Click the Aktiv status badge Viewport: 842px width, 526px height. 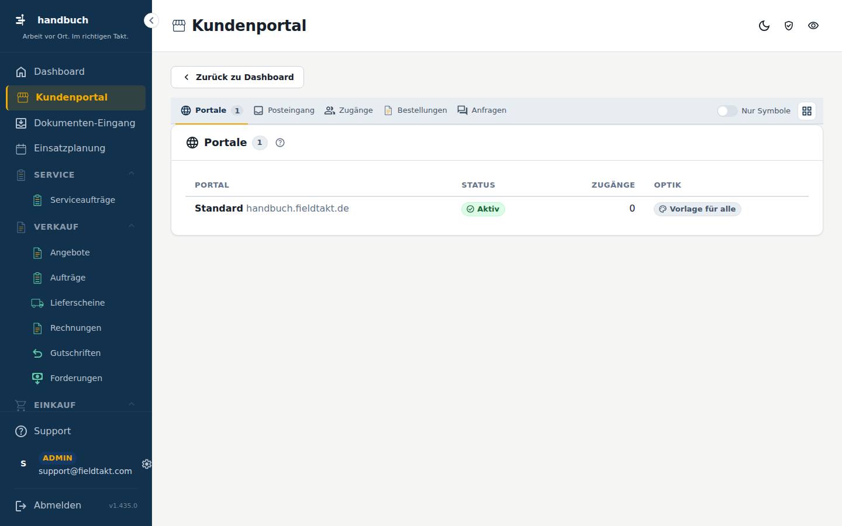tap(483, 209)
